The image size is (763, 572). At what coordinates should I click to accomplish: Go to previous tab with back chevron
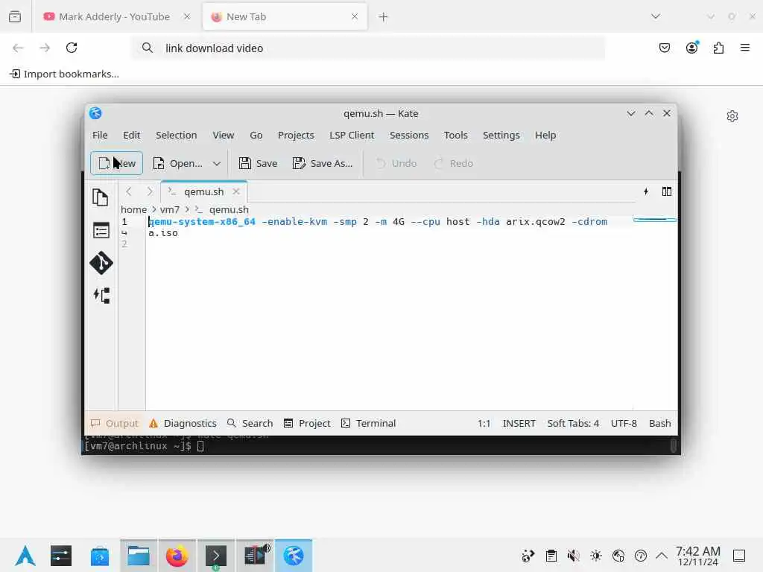point(128,191)
